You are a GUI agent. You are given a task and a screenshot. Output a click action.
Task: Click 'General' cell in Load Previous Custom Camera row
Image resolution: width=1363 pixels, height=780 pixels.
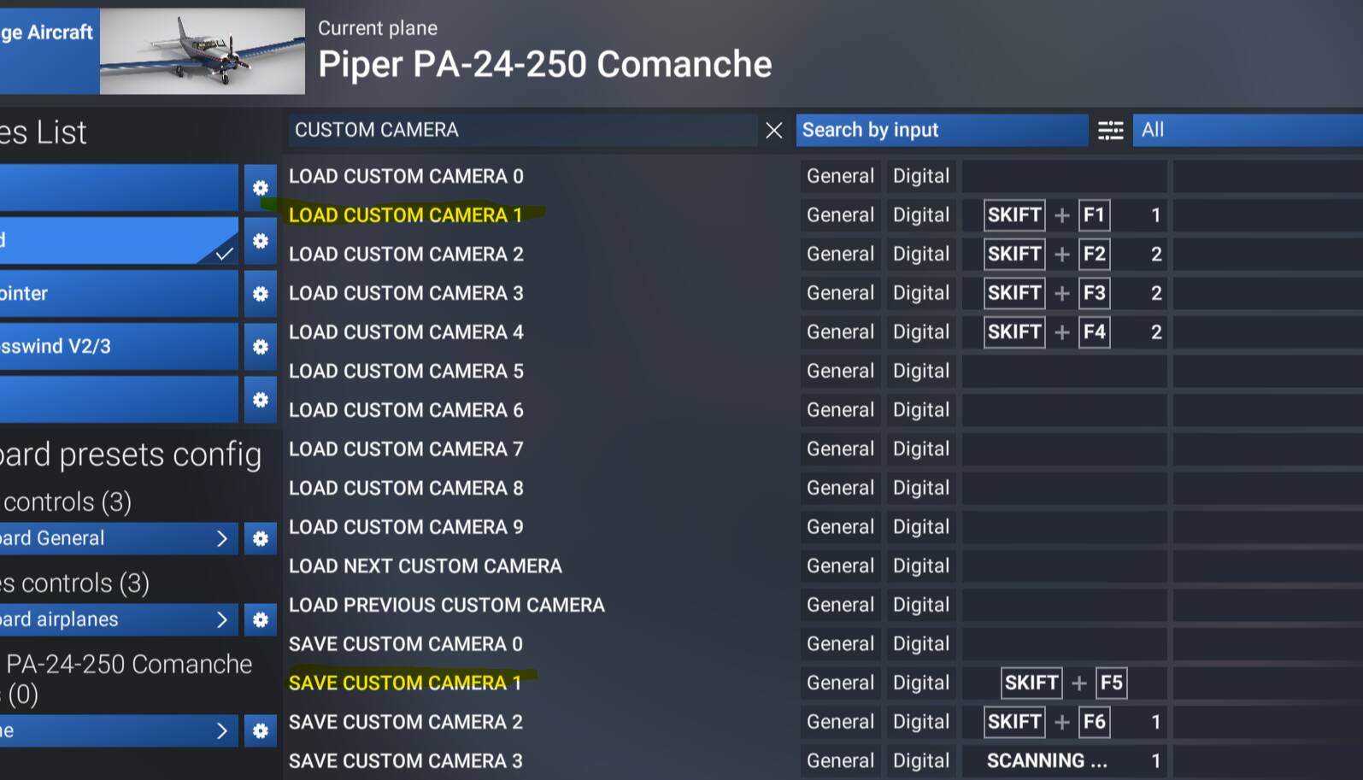pos(841,605)
